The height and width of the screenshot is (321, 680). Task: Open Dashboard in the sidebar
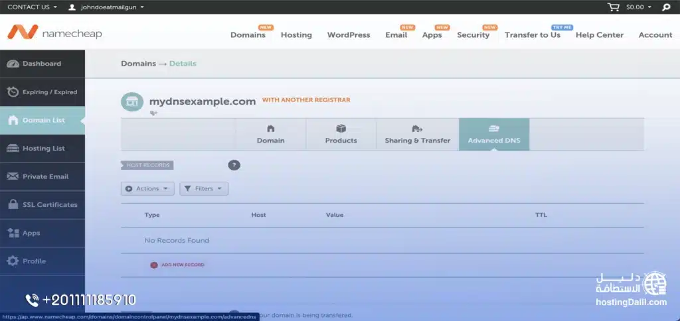point(42,64)
